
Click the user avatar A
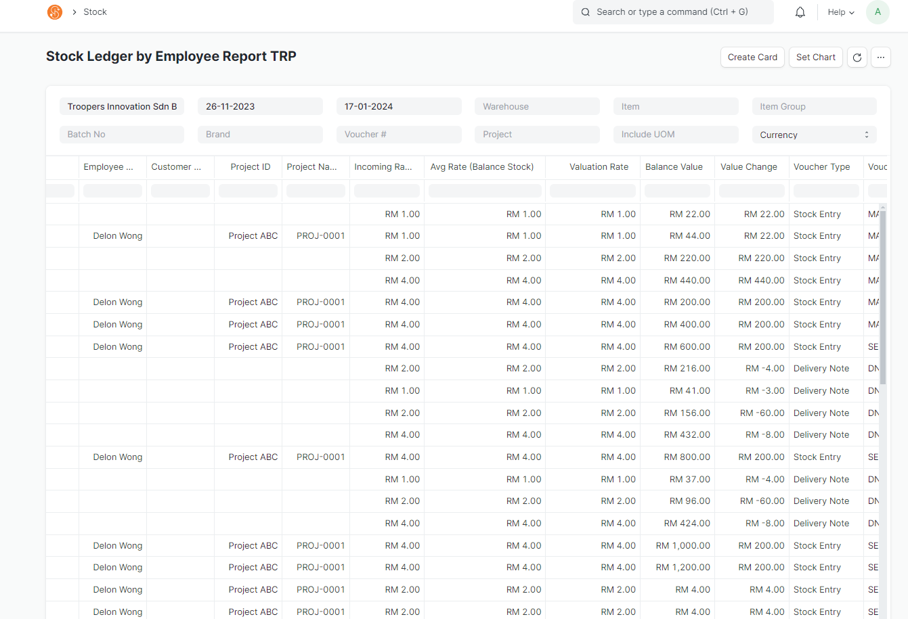pyautogui.click(x=878, y=12)
